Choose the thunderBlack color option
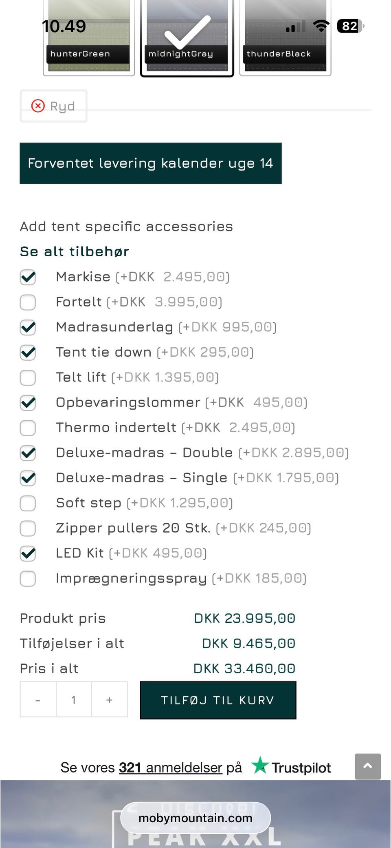Screen dimensions: 391x848 [285, 39]
